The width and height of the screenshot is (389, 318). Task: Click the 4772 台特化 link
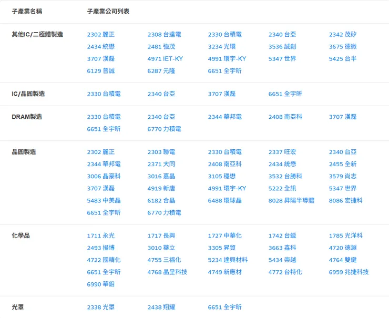click(x=285, y=272)
